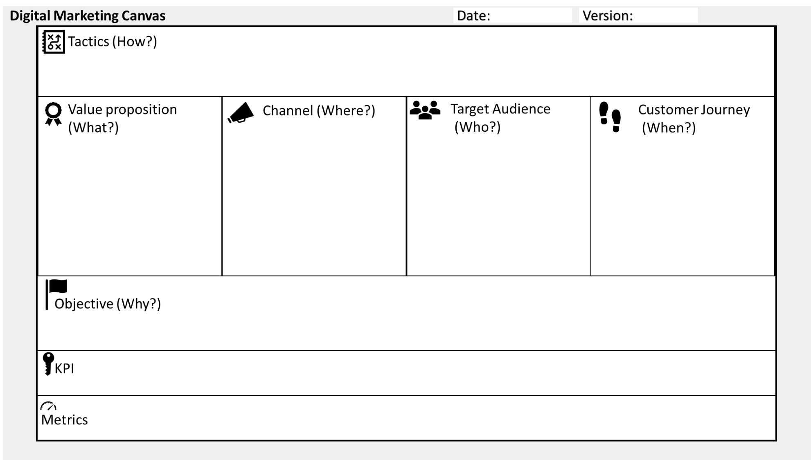
Task: Click the Value proposition (What?) label
Action: click(x=122, y=119)
